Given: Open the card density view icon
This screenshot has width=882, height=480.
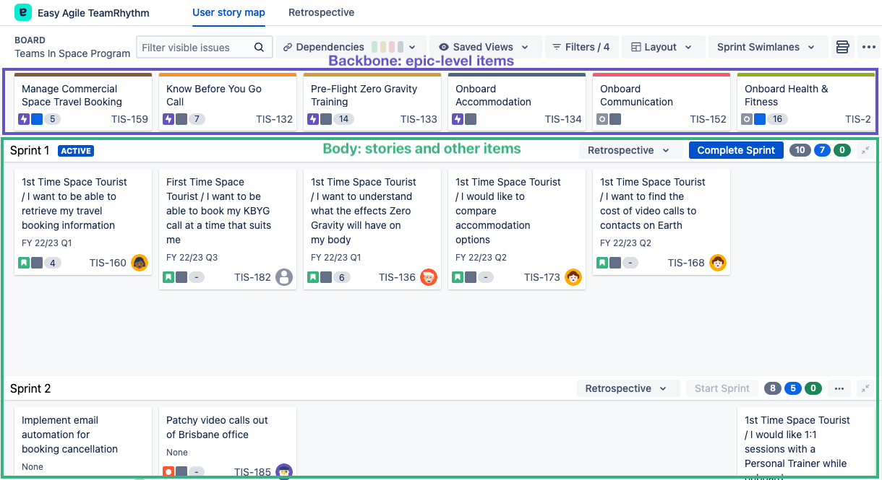Looking at the screenshot, I should [x=842, y=47].
